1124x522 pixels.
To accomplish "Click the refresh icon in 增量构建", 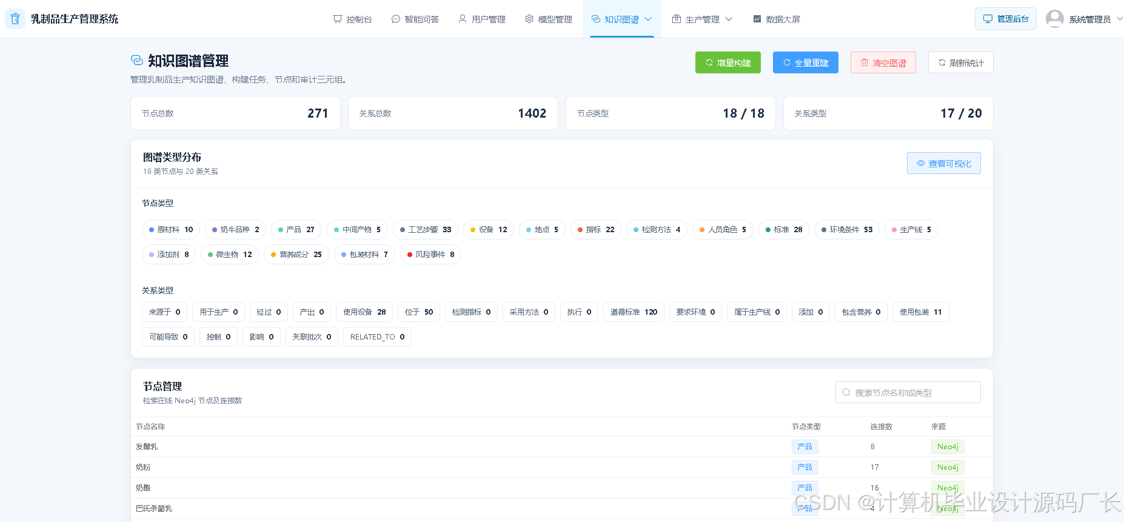I will pyautogui.click(x=709, y=62).
